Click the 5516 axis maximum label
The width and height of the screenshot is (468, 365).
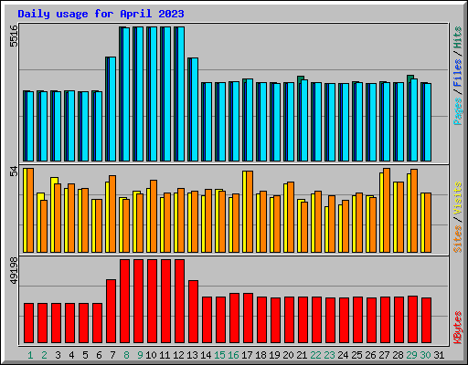tap(14, 36)
